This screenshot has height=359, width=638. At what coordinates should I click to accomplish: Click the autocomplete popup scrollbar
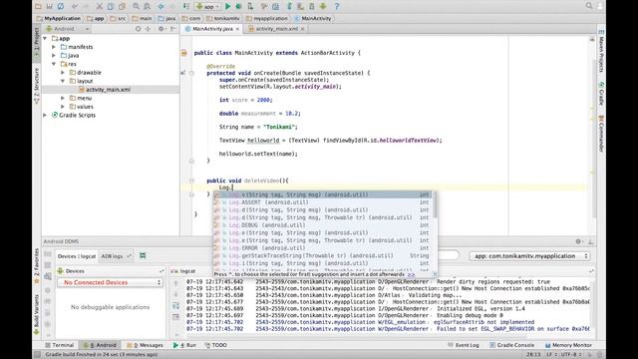[x=435, y=204]
